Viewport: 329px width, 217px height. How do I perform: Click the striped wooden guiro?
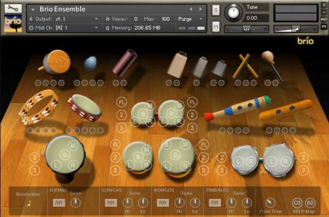click(238, 108)
